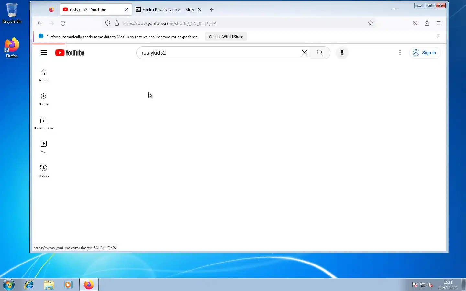Open the Action Center flag icon
The image size is (466, 291).
415,285
